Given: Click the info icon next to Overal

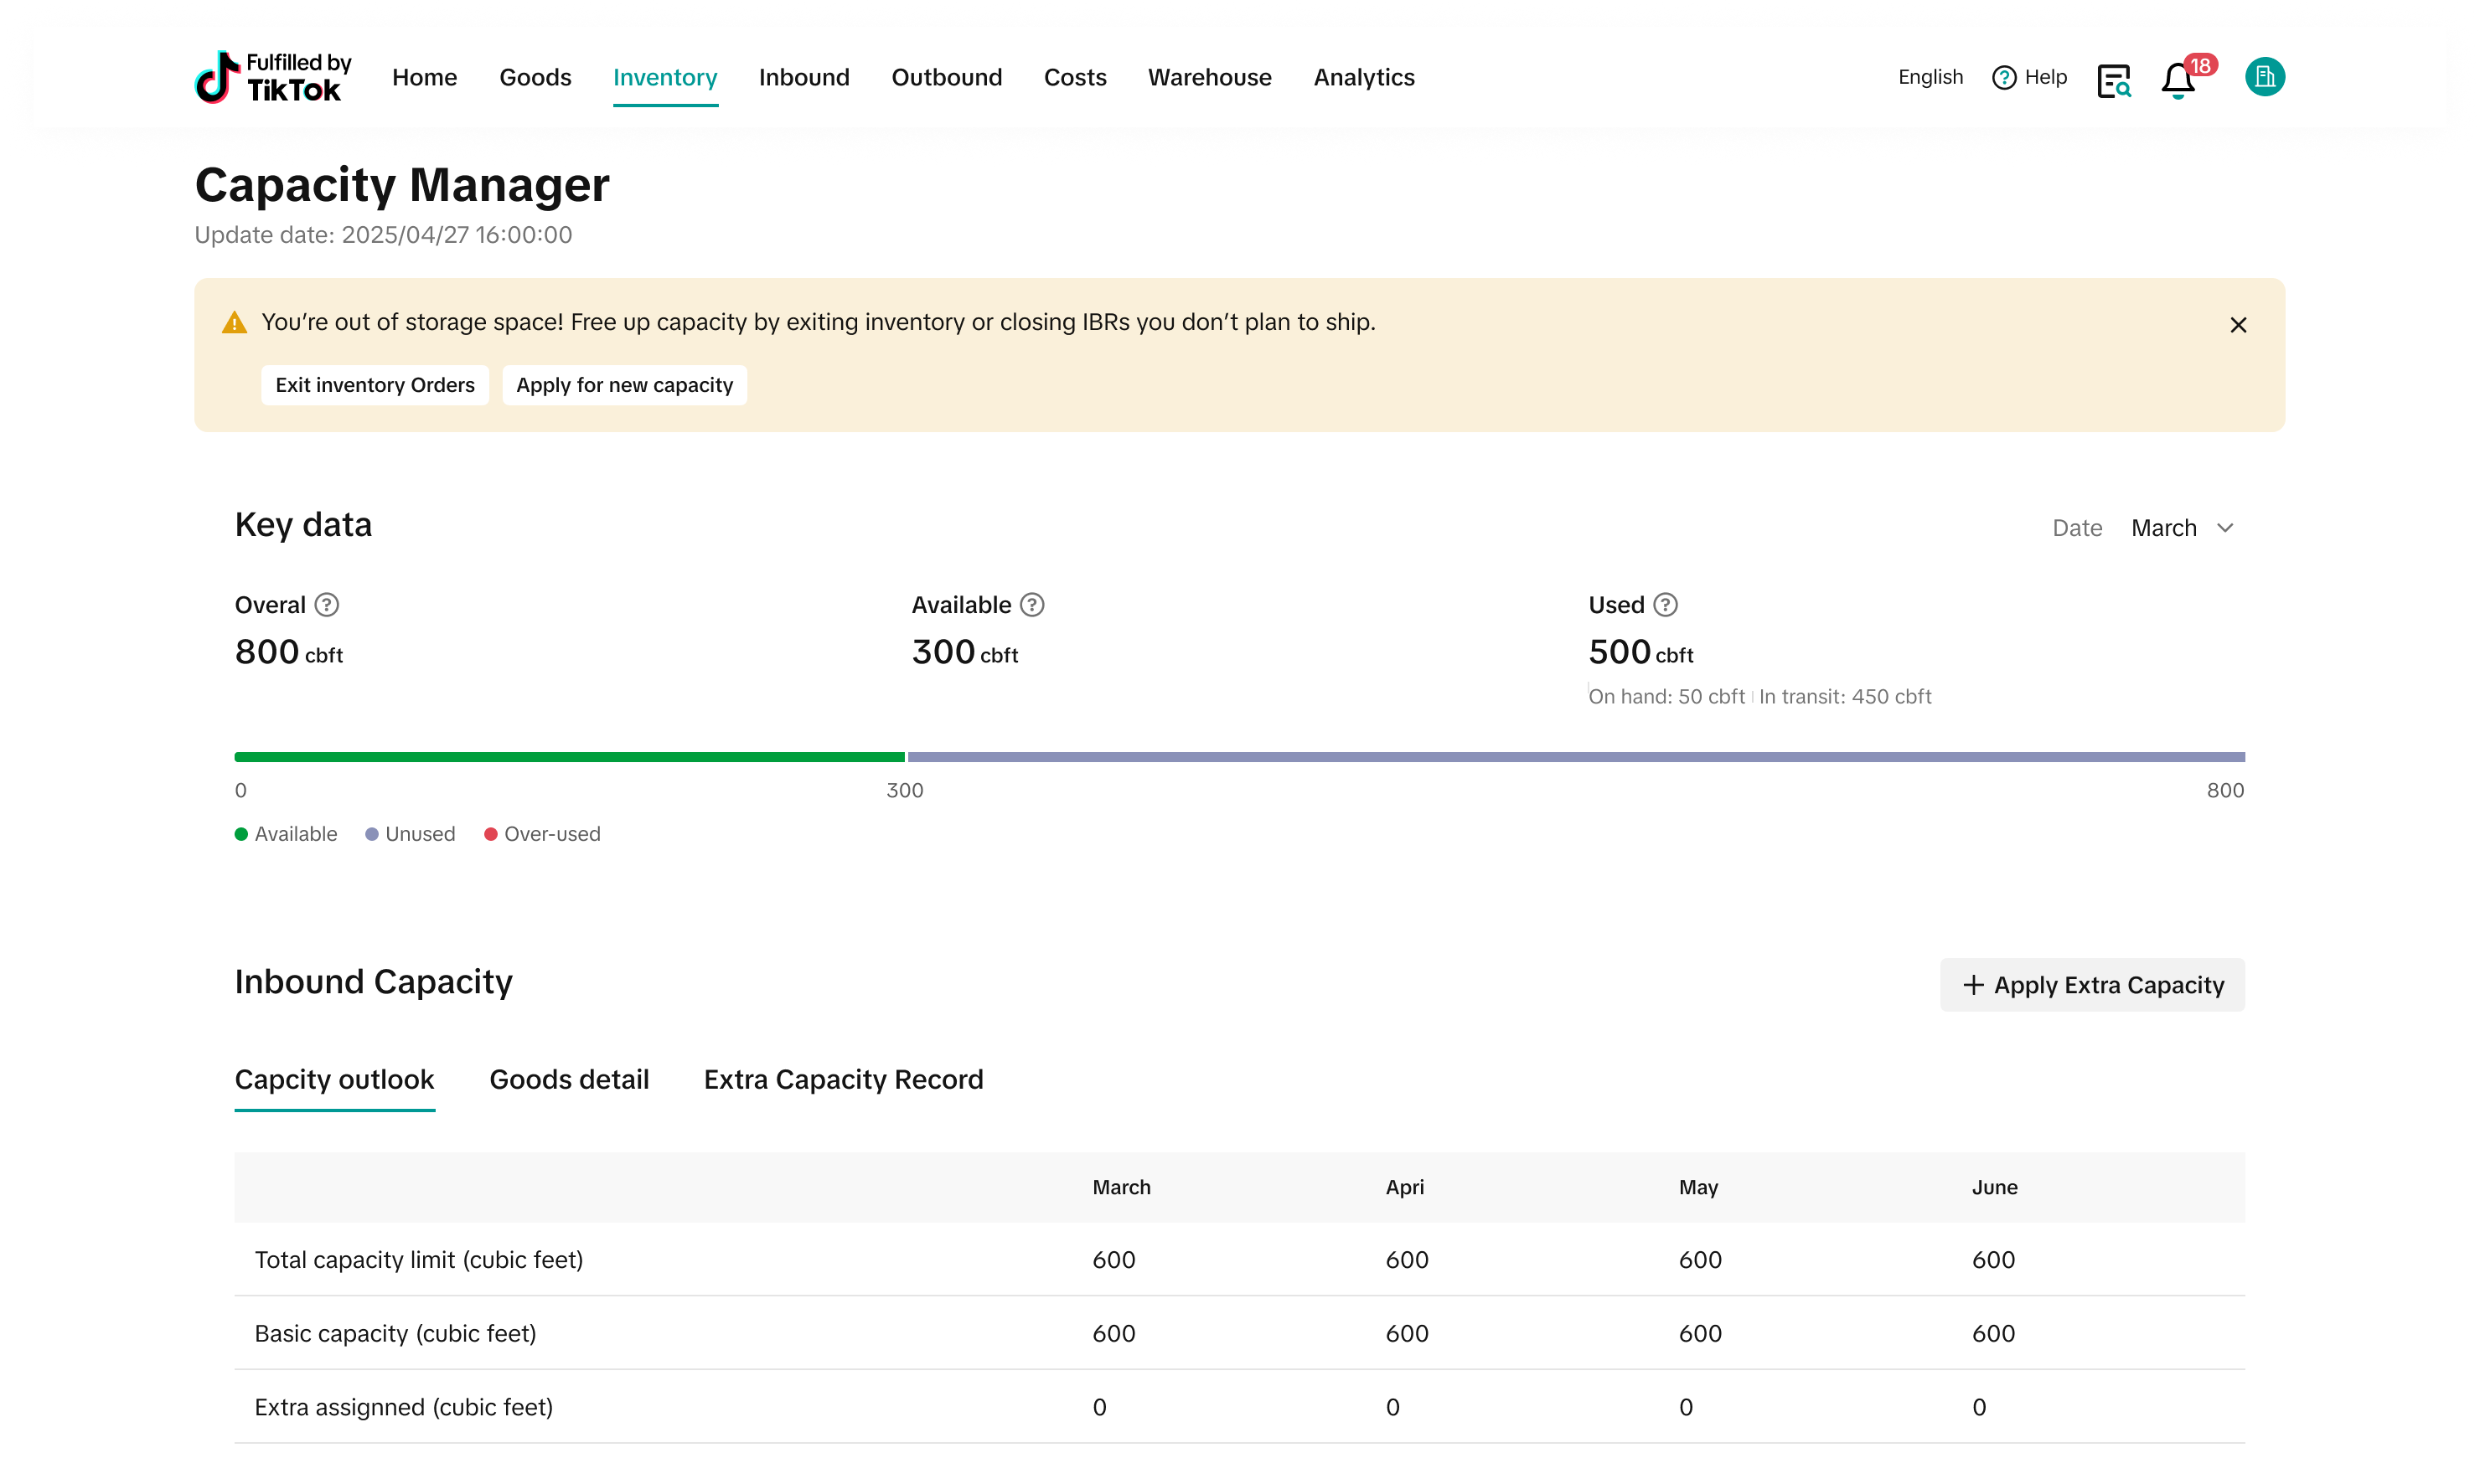Looking at the screenshot, I should (327, 605).
